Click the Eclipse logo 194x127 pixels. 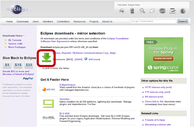point(19,9)
